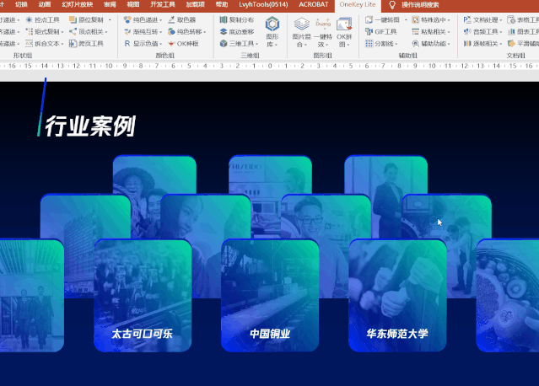539x386 pixels.
Task: Click the 原位复制 in-place copy icon
Action: coord(73,20)
